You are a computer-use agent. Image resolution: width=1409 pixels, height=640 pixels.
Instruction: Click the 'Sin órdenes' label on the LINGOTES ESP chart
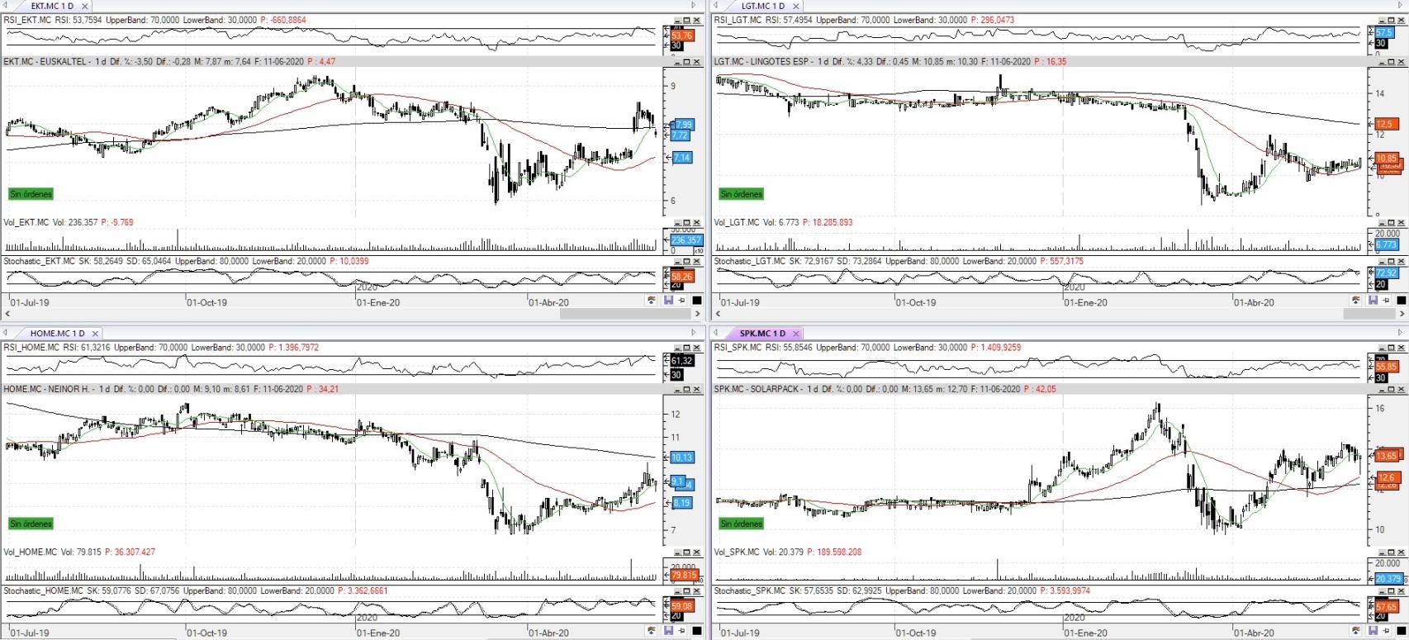[741, 194]
